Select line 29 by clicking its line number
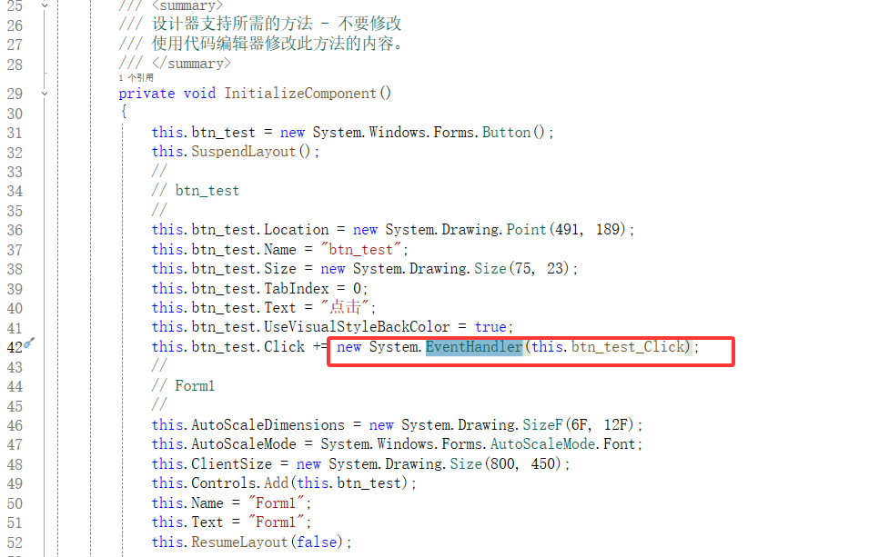The image size is (879, 557). (15, 93)
